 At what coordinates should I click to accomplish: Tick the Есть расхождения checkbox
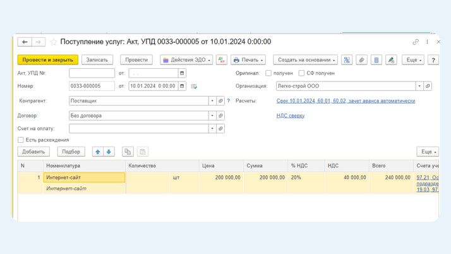click(21, 140)
